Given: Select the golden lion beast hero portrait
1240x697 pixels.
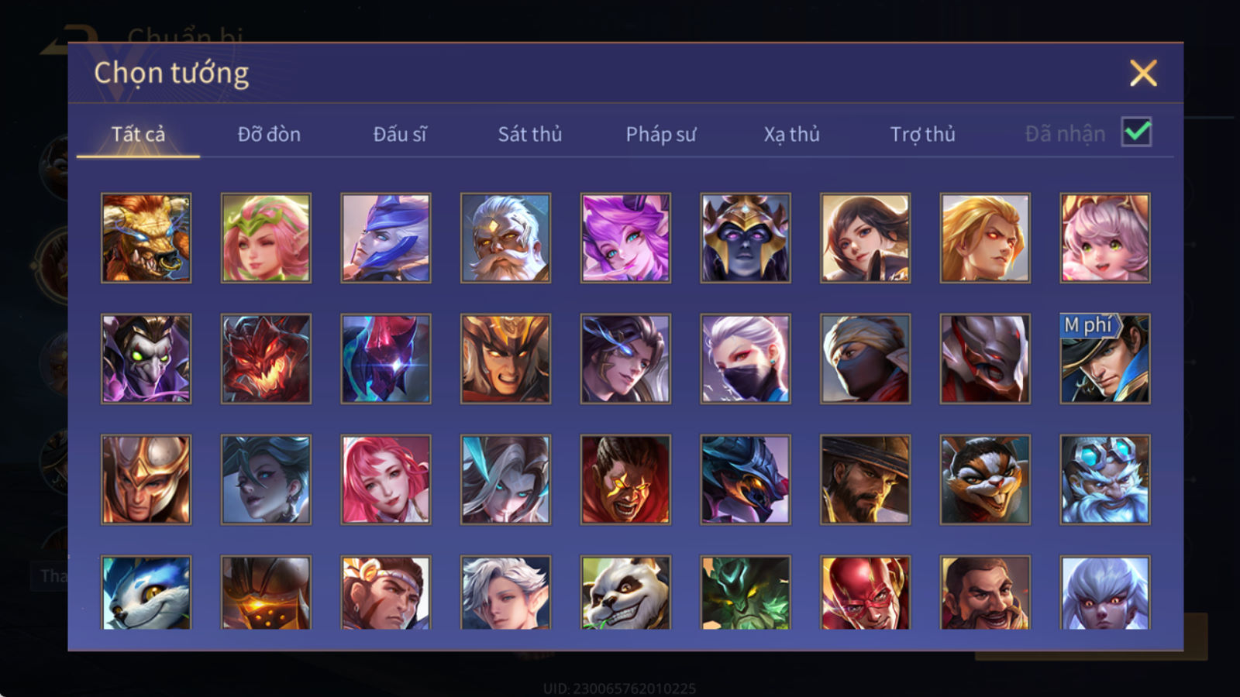Looking at the screenshot, I should coord(146,238).
